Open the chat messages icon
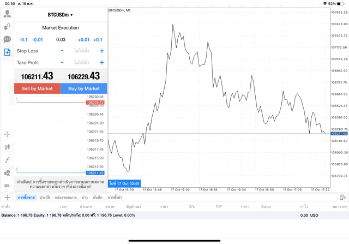 7,39
